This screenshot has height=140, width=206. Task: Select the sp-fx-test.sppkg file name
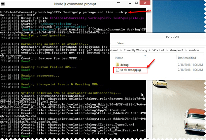coord(130,70)
